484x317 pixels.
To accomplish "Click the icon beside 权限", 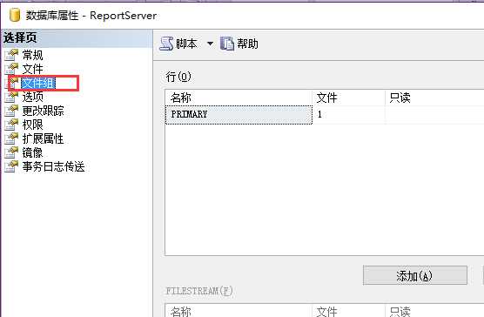I will click(11, 125).
